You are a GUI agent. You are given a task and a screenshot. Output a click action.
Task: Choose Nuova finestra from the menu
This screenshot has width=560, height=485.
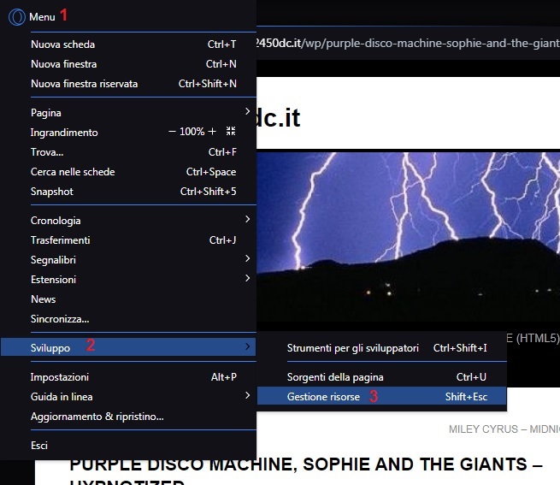[x=128, y=64]
